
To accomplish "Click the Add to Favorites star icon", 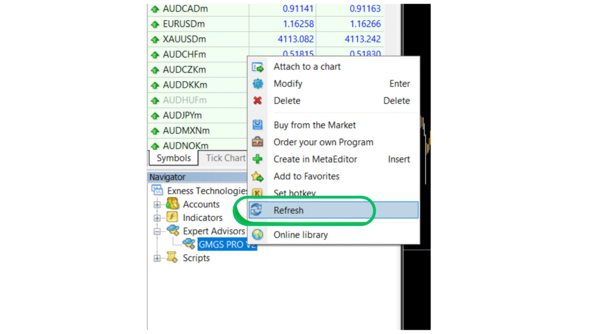I will click(258, 177).
